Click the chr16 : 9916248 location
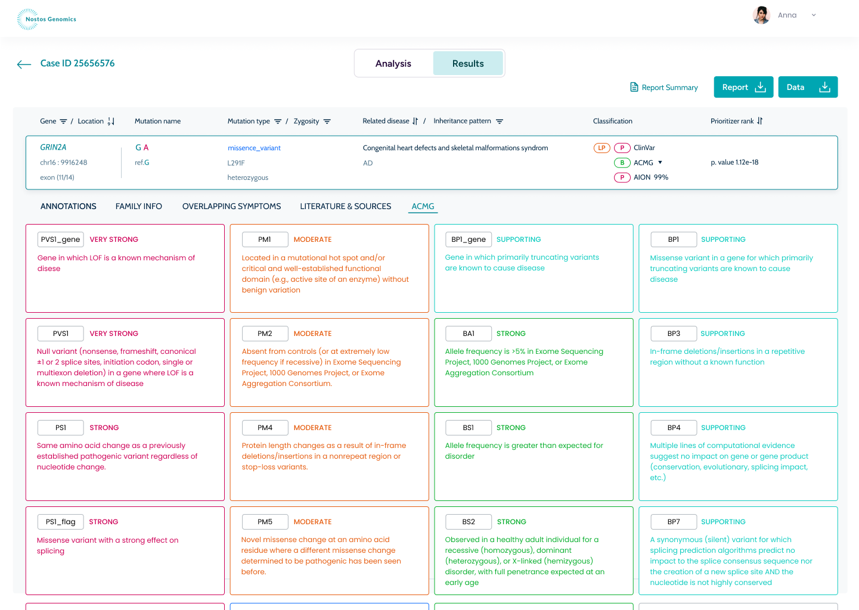 (x=64, y=163)
